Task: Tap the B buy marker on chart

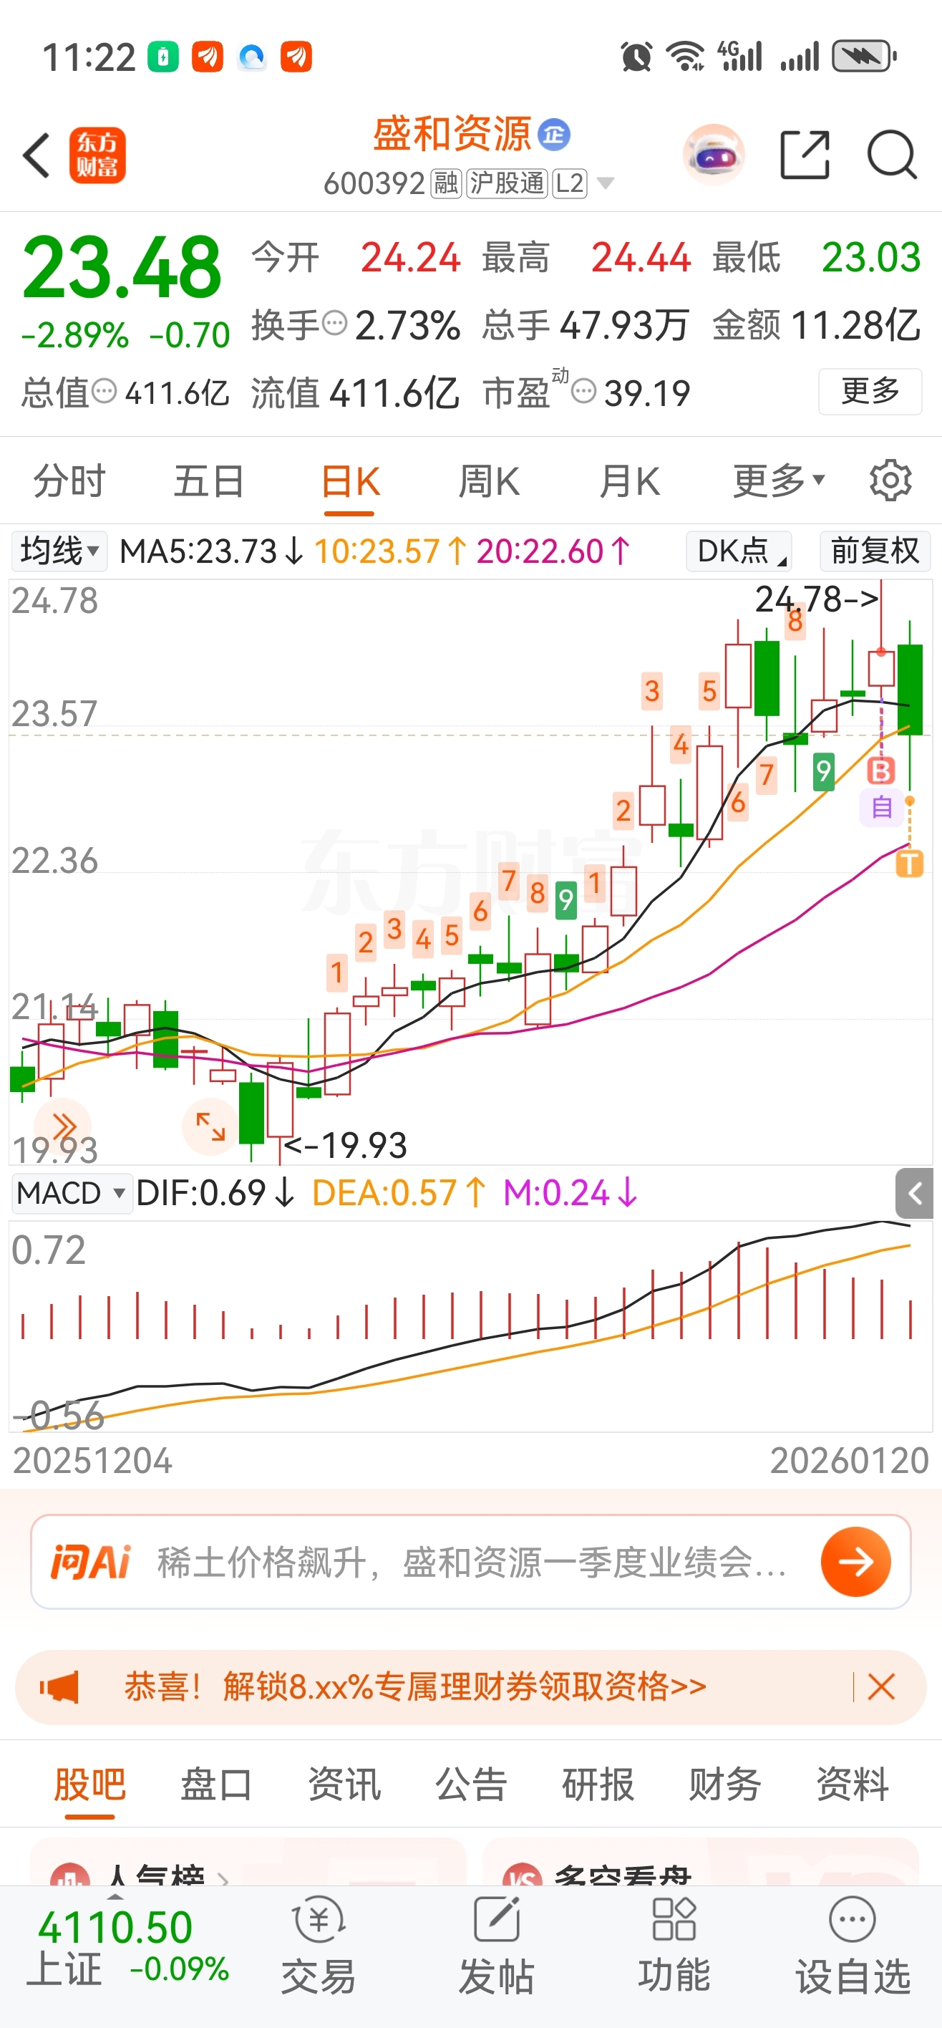Action: point(880,771)
